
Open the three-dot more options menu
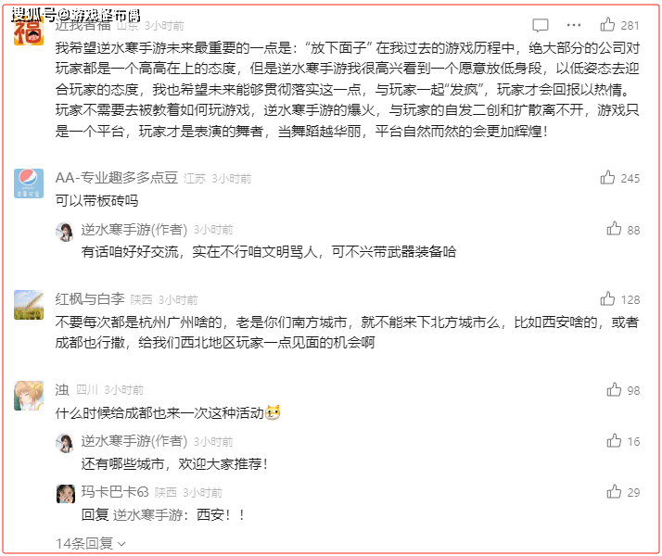(574, 25)
